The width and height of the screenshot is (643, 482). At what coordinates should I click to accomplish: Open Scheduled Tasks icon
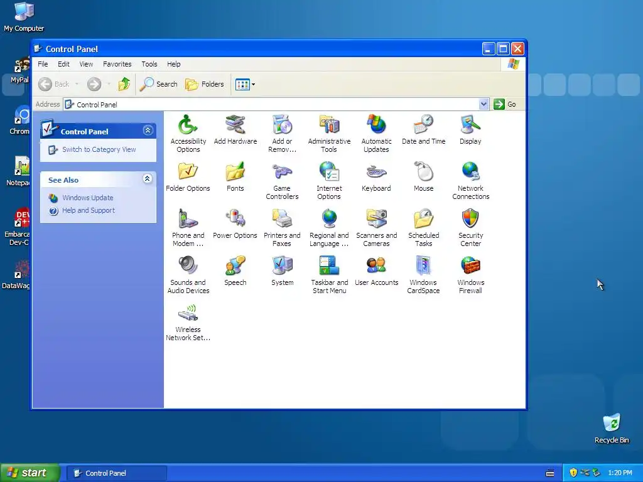(x=424, y=218)
